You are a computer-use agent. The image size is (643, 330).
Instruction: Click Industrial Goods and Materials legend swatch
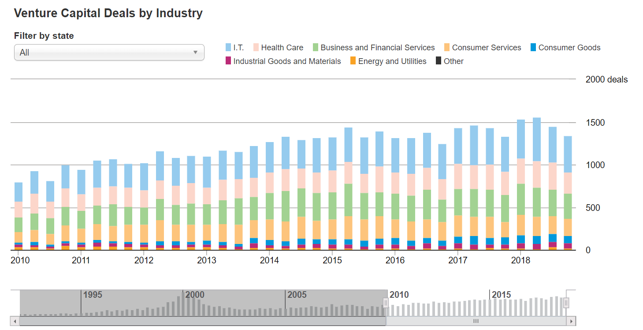click(x=228, y=61)
